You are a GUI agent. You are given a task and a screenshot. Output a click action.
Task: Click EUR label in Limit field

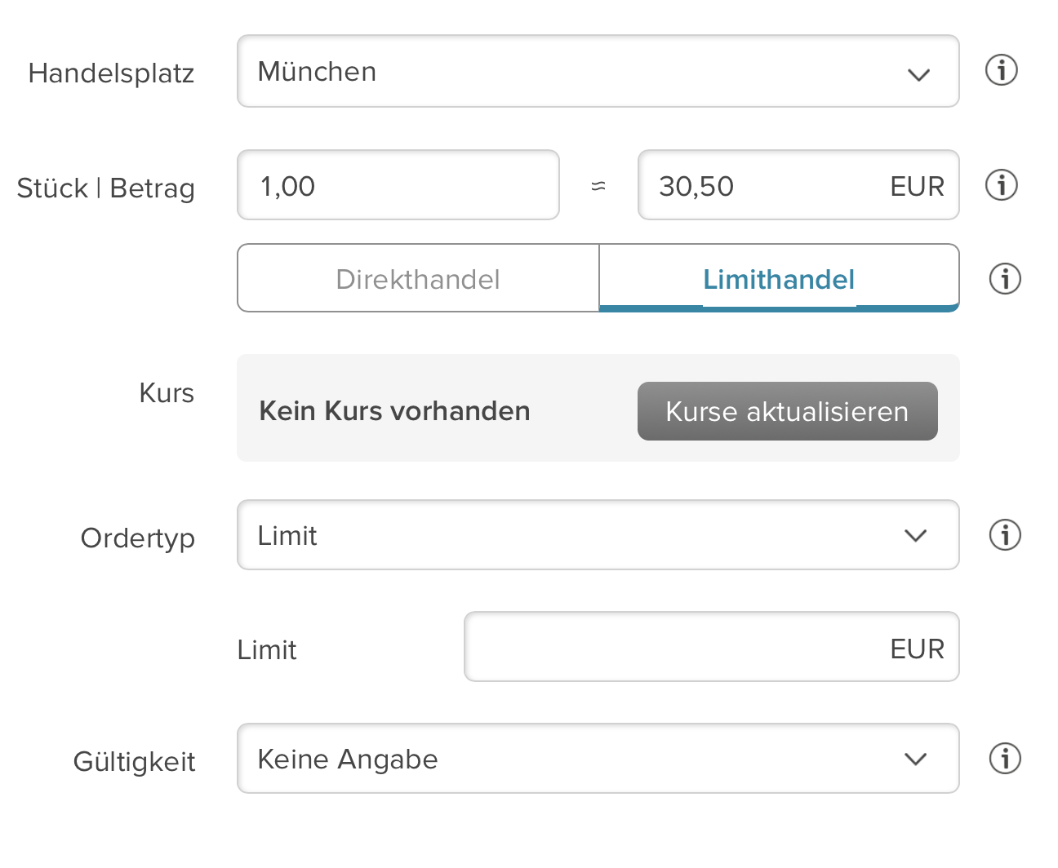(x=917, y=649)
